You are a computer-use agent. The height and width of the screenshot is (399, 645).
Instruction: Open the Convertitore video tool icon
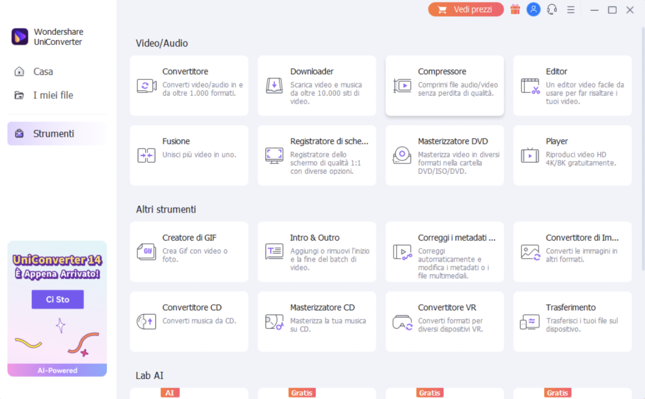tap(146, 86)
